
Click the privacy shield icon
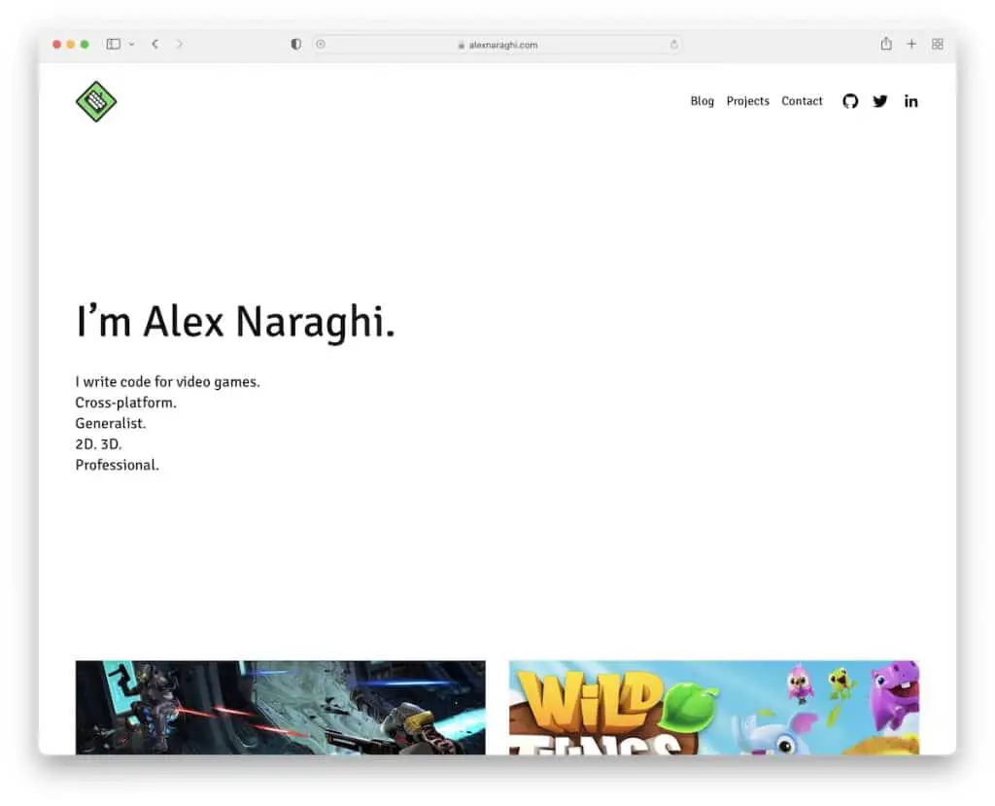(x=296, y=44)
